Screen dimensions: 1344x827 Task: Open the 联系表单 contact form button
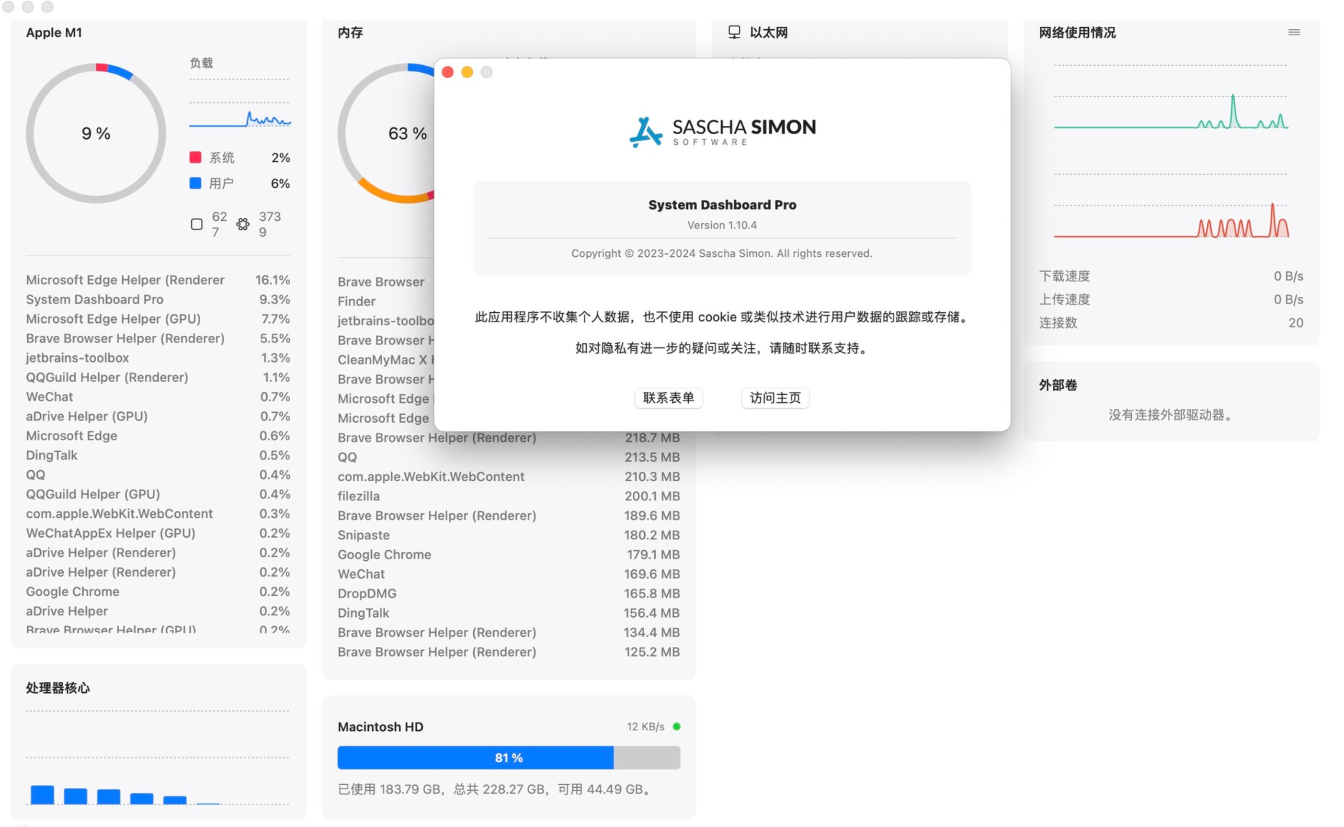tap(669, 397)
